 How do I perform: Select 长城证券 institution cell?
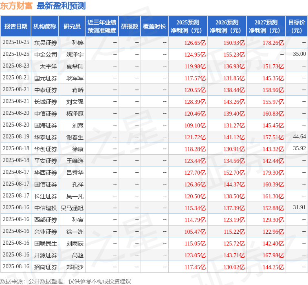coord(46,102)
